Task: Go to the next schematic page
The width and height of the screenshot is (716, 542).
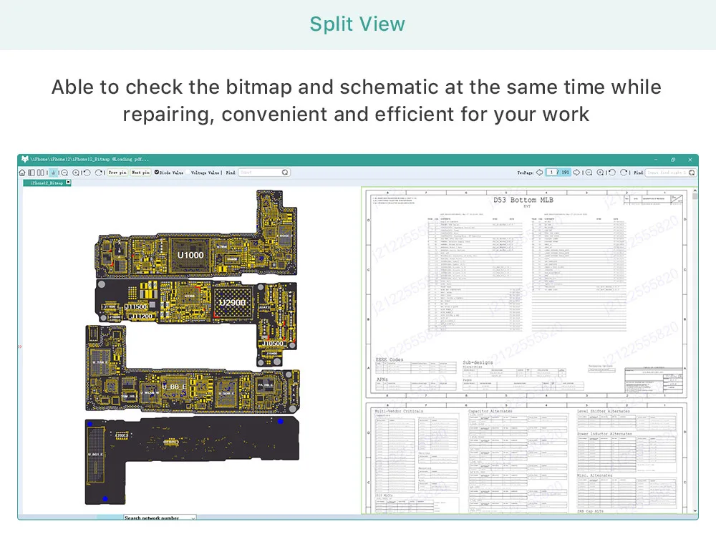Action: coord(576,173)
